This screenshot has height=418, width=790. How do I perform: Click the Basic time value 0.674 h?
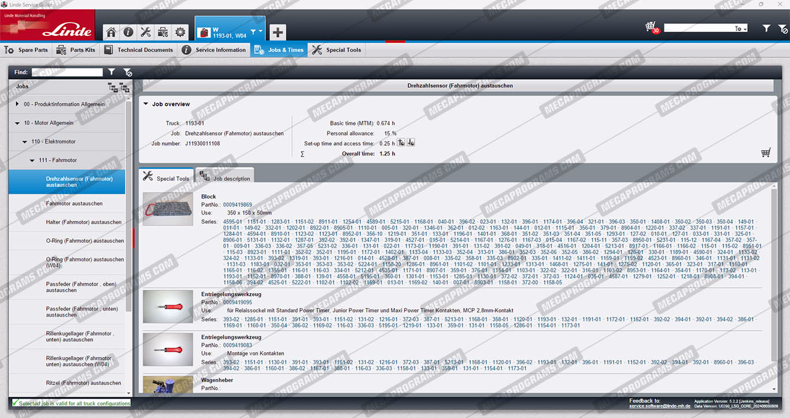[x=386, y=123]
